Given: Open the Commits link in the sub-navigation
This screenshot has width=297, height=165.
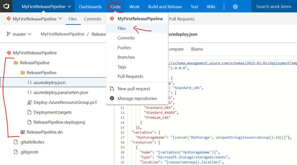Looking at the screenshot, I should (x=93, y=19).
